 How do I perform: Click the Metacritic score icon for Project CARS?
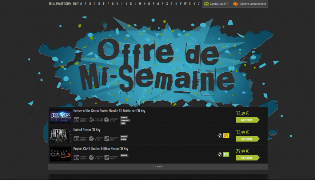[x=220, y=154]
